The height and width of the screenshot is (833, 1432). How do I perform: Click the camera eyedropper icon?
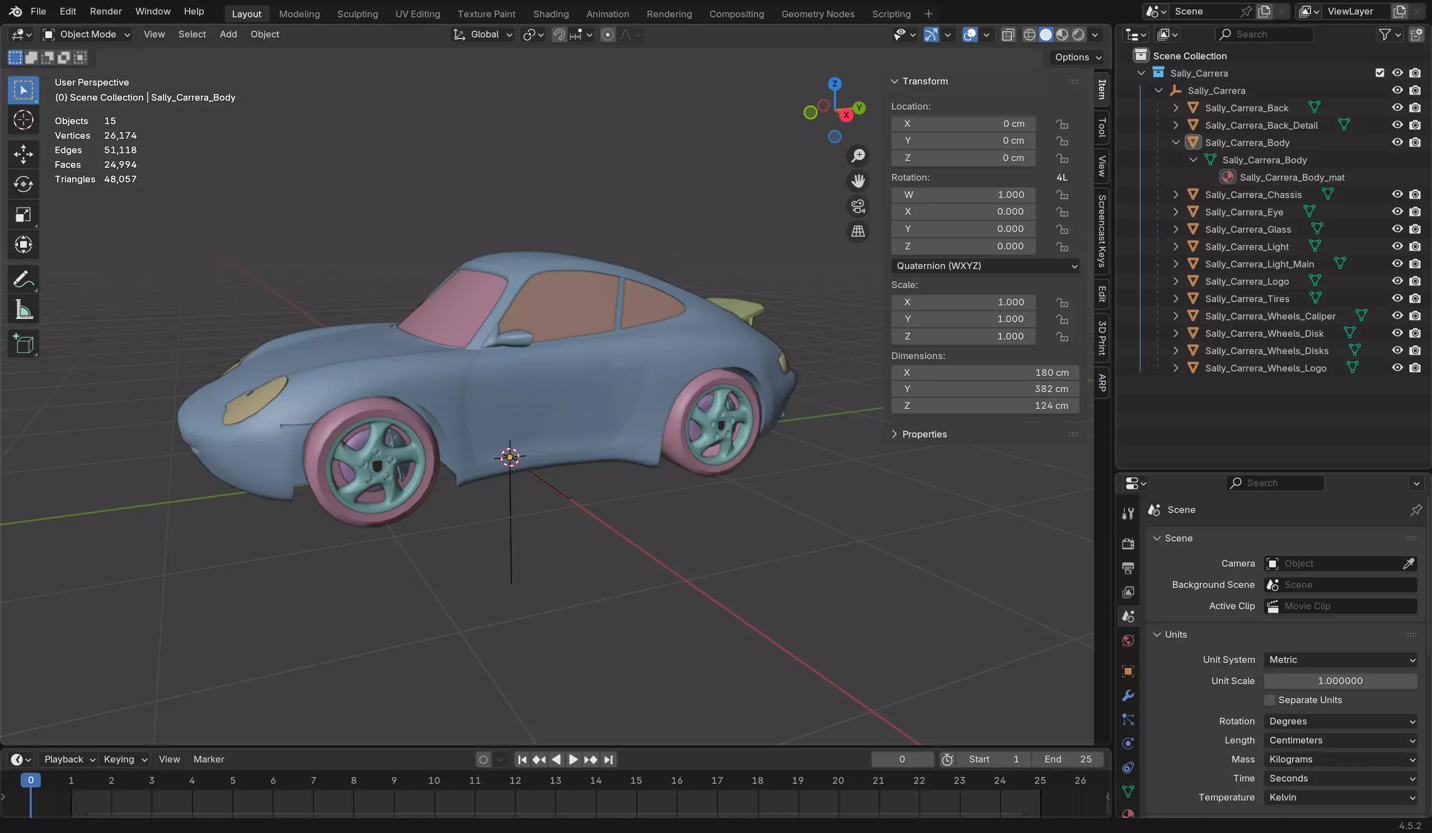[x=1408, y=564]
